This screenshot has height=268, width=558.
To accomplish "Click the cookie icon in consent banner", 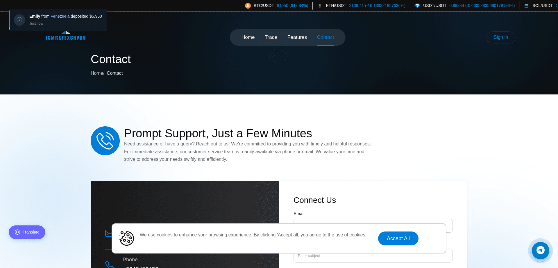I will [126, 238].
